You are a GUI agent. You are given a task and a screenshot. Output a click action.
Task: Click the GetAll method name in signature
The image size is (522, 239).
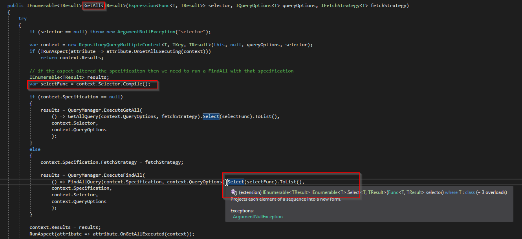pos(93,5)
